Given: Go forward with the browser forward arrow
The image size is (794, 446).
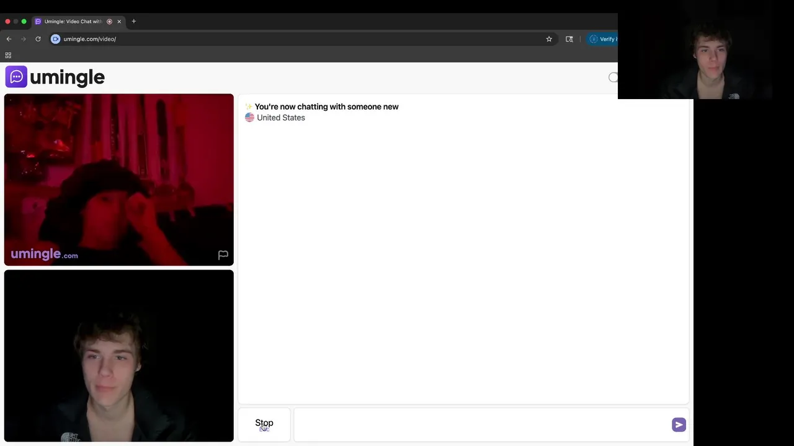Looking at the screenshot, I should [24, 39].
